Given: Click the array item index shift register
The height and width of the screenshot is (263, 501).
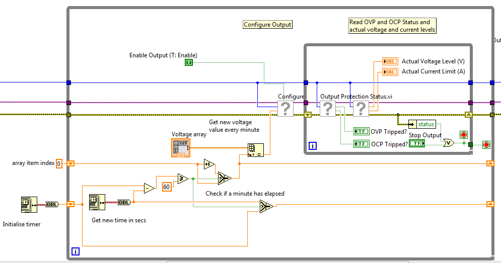Looking at the screenshot, I should (x=70, y=163).
